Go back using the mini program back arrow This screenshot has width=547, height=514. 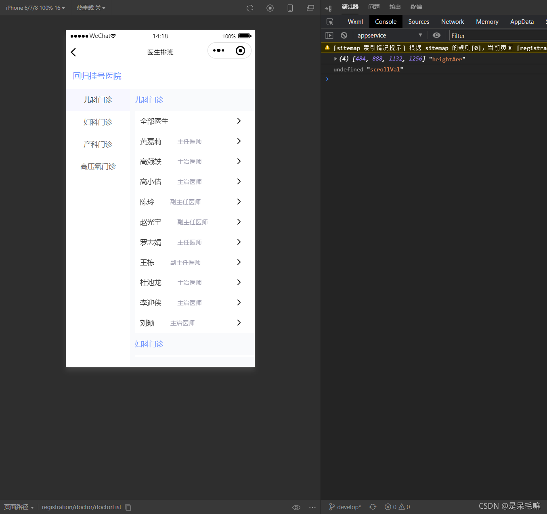[x=73, y=52]
